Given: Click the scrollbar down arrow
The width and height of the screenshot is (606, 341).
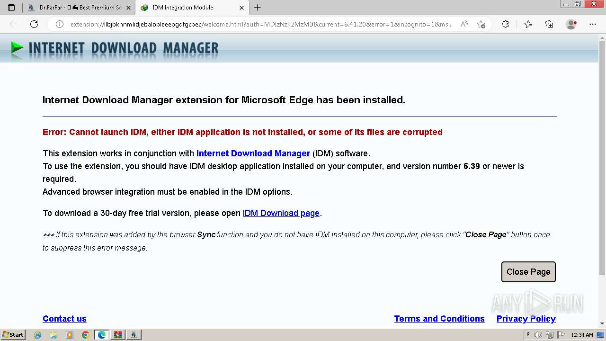Looking at the screenshot, I should 602,323.
